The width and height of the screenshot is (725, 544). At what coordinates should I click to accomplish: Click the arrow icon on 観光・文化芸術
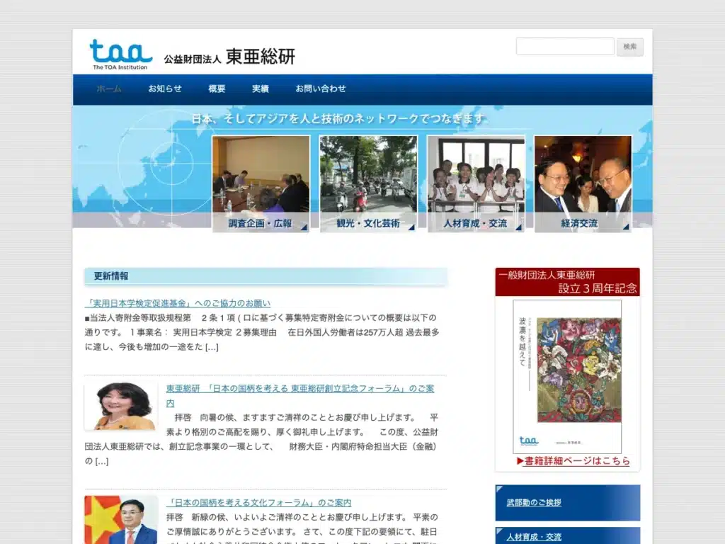tap(411, 227)
